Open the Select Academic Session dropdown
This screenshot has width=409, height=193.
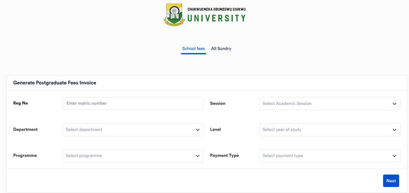tap(330, 104)
